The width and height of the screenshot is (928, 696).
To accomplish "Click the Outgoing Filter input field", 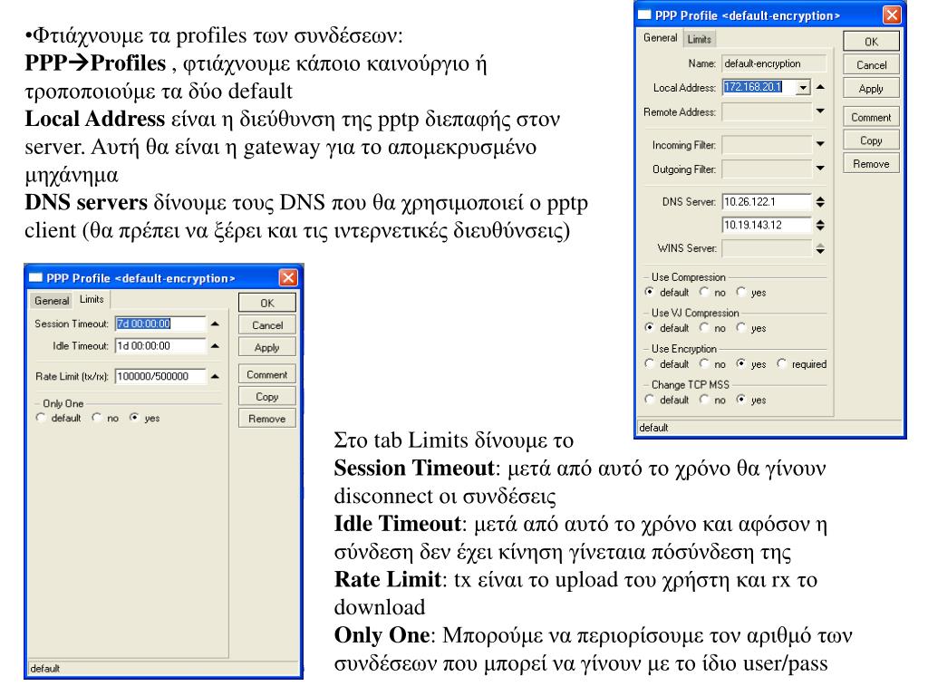I will click(x=767, y=169).
